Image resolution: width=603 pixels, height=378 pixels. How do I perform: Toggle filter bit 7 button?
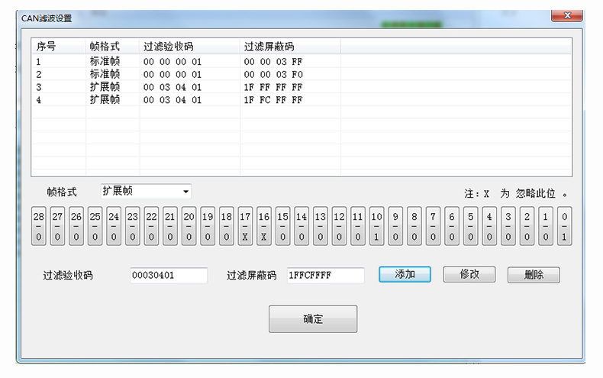433,226
